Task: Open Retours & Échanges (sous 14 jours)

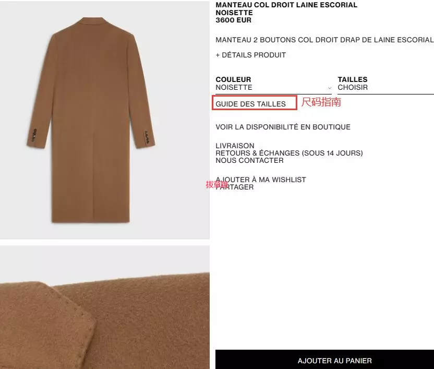Action: [x=289, y=153]
